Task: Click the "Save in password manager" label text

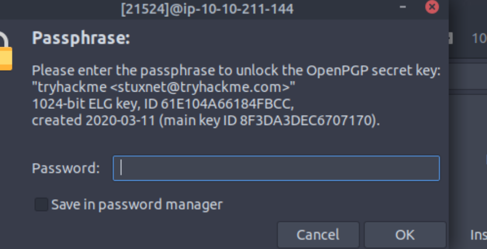Action: pos(137,204)
